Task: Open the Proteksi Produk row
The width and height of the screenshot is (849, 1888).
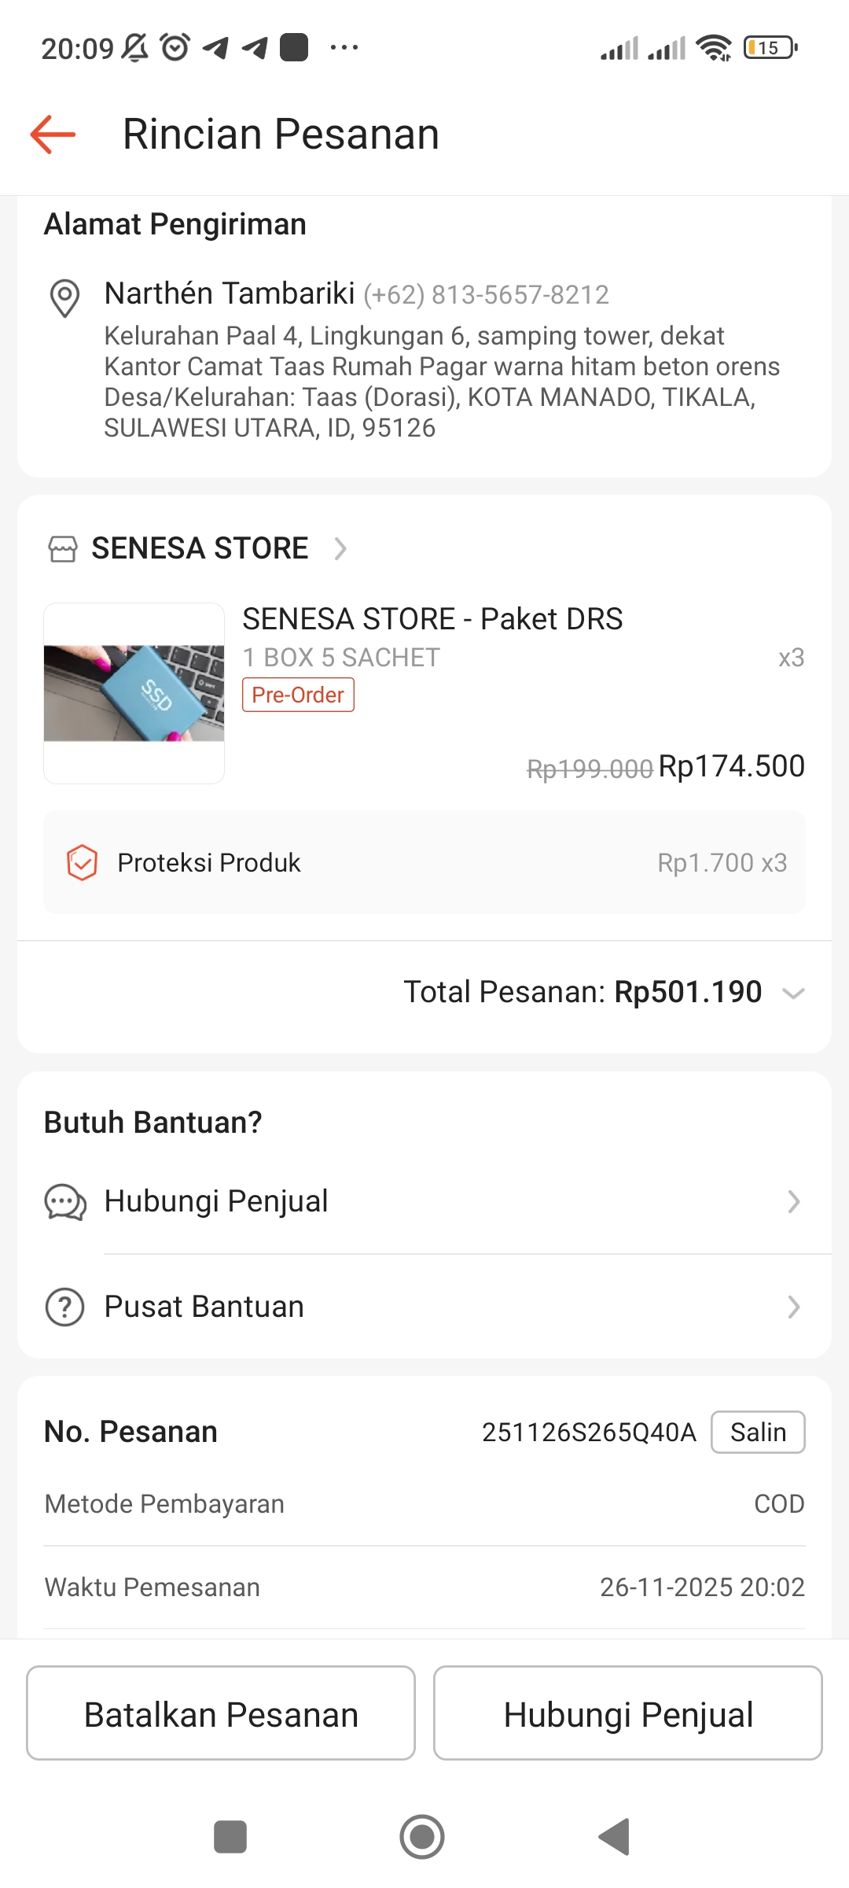Action: click(424, 862)
